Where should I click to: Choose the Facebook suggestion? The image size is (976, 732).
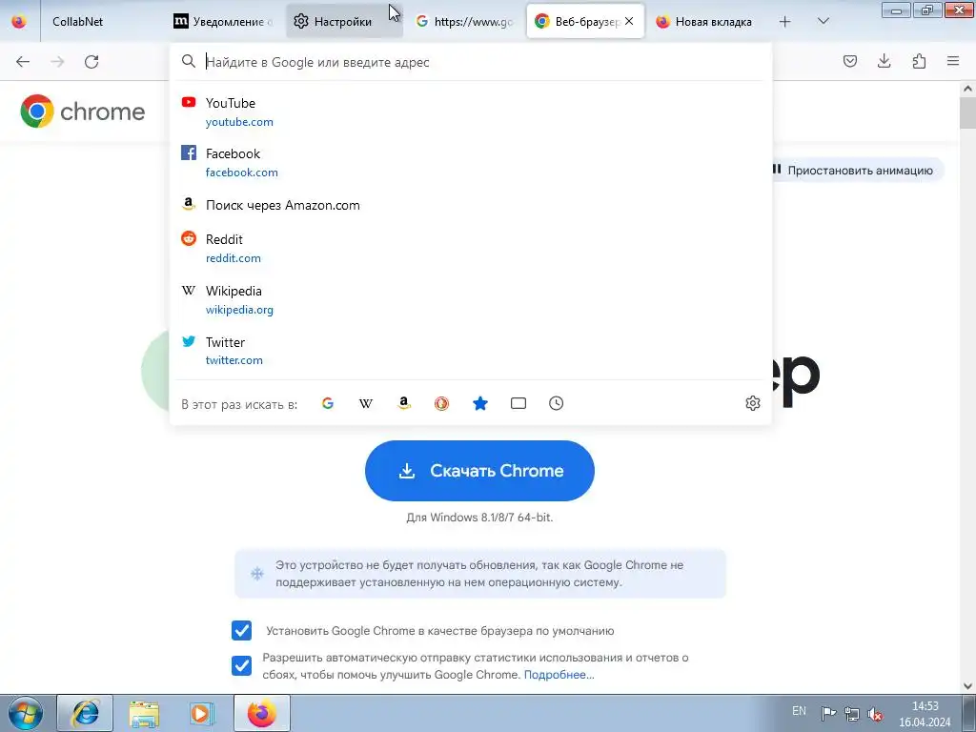pyautogui.click(x=471, y=162)
